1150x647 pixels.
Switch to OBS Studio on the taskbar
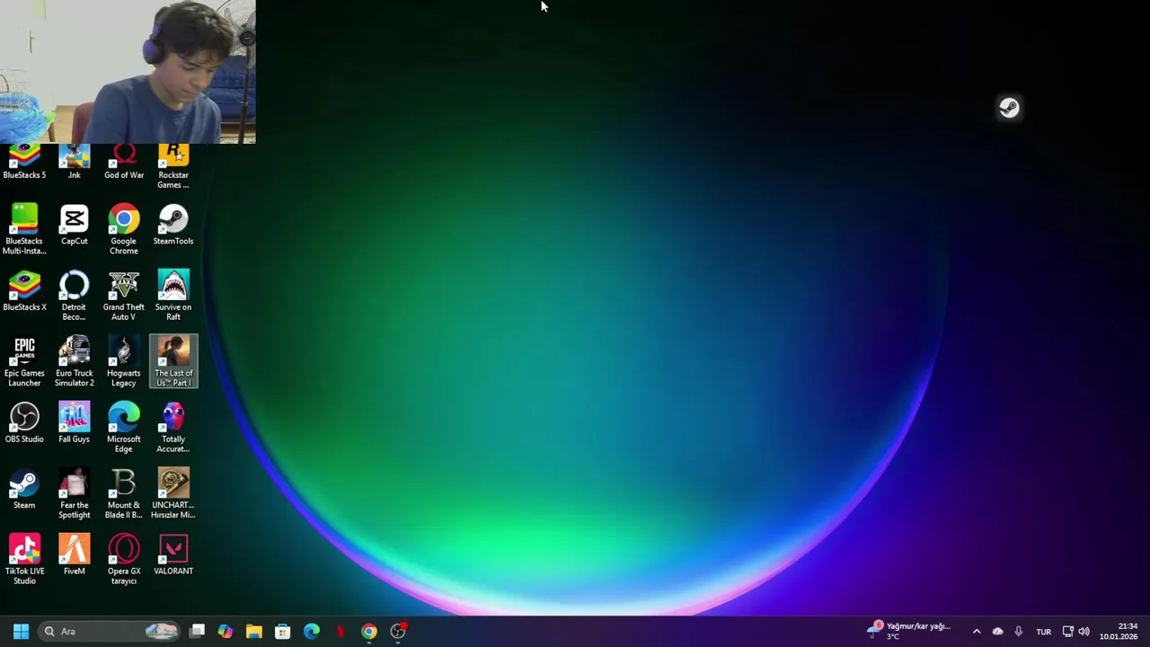pos(398,632)
